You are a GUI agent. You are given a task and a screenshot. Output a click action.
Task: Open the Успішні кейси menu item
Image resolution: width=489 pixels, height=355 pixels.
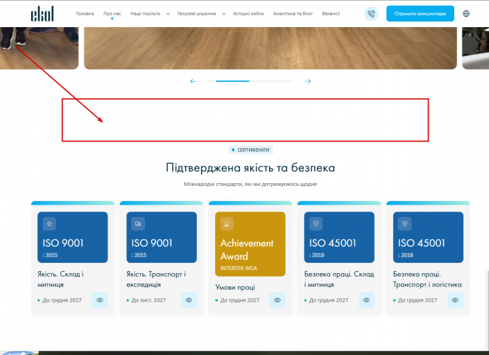point(248,14)
